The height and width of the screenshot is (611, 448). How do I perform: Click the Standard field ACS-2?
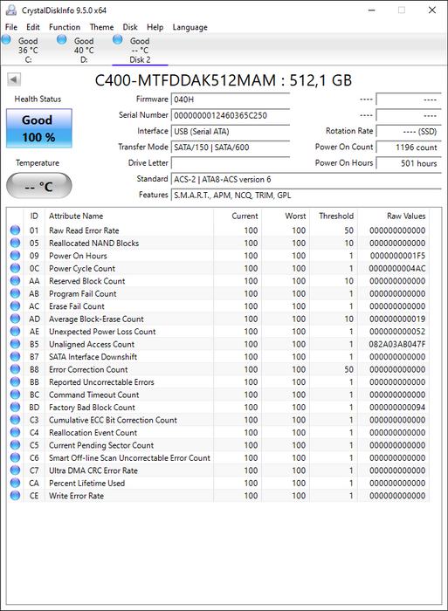pyautogui.click(x=306, y=179)
